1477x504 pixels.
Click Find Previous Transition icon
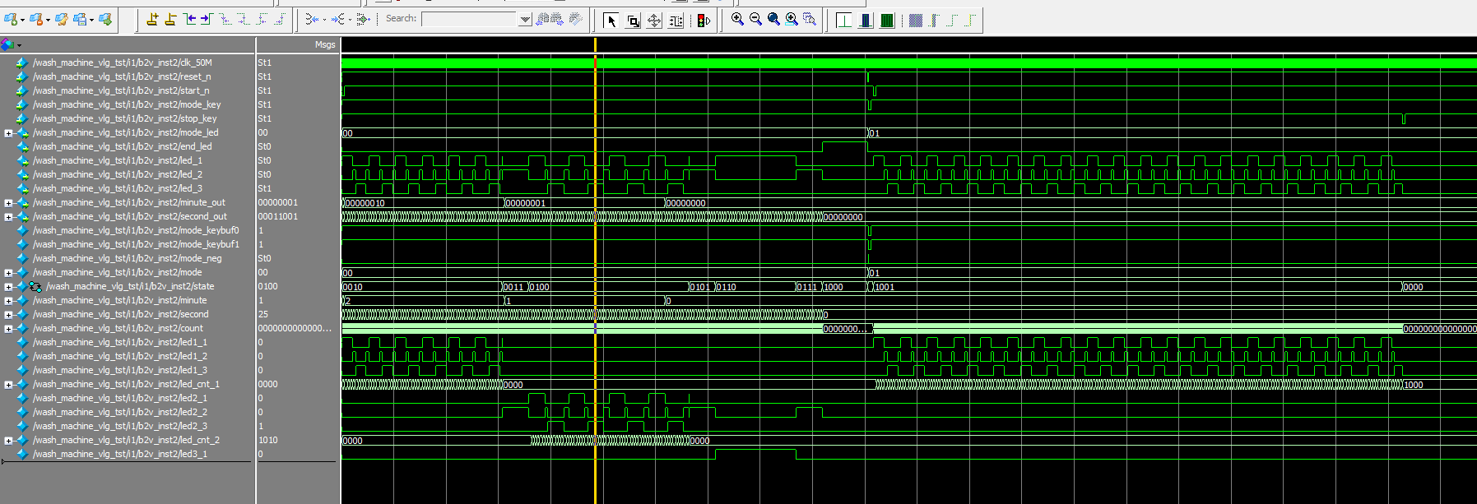tap(190, 19)
